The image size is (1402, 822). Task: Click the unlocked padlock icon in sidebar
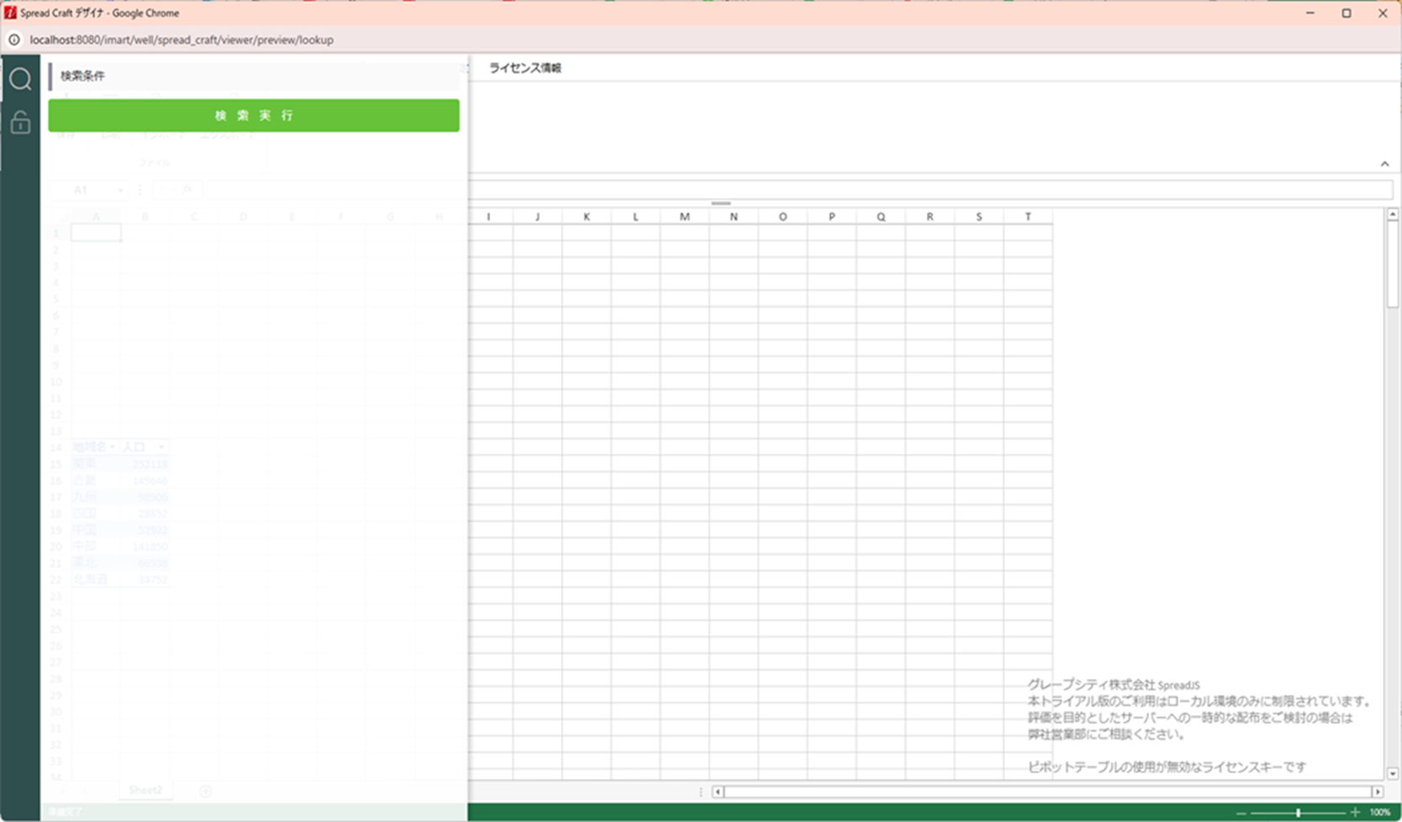(x=20, y=123)
